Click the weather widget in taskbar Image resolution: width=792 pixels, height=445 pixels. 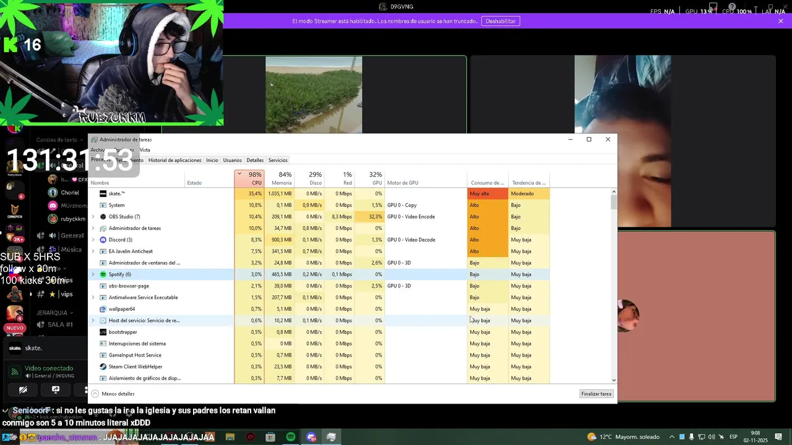624,437
